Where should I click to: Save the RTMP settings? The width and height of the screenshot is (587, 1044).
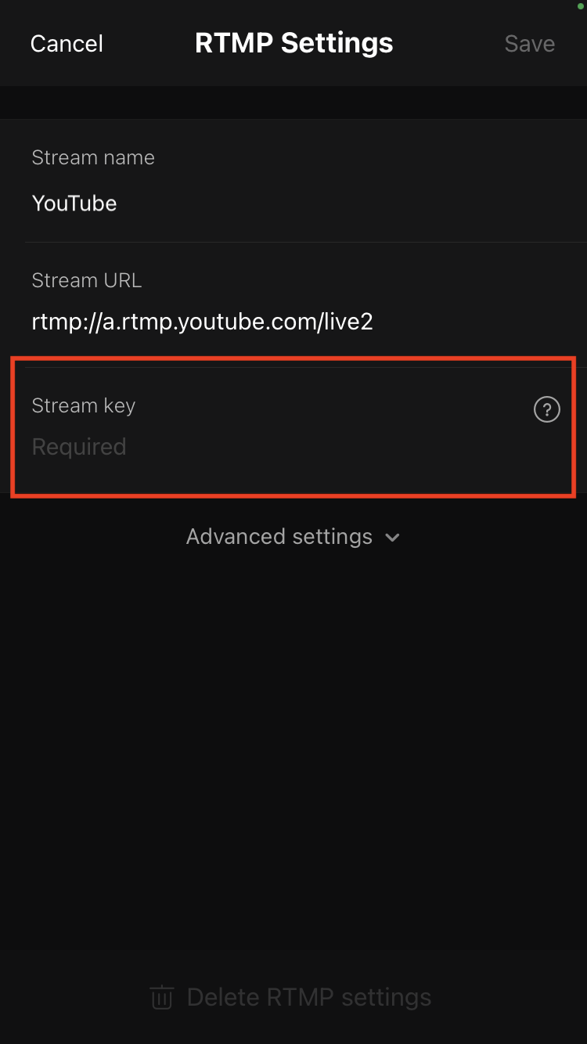530,44
